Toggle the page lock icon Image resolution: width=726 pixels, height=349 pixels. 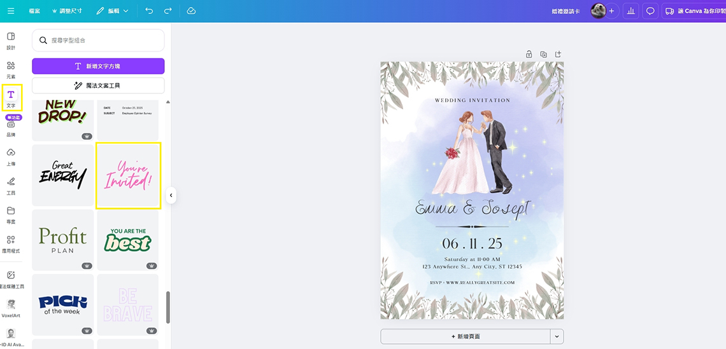(529, 55)
